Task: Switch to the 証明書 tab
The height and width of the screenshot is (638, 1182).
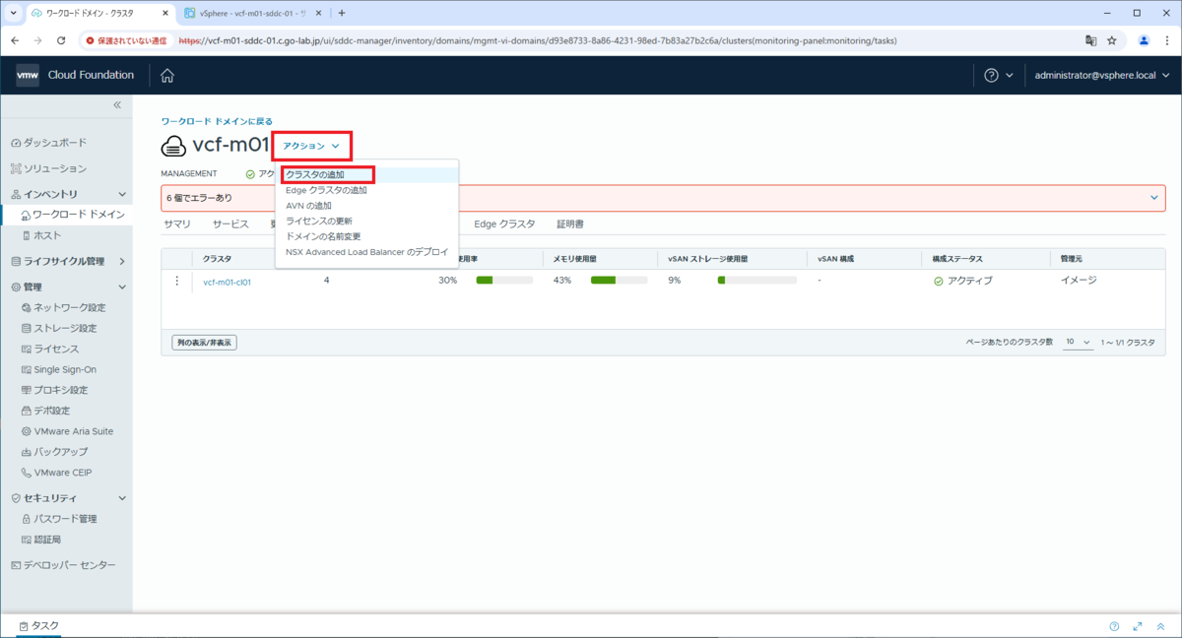Action: 570,224
